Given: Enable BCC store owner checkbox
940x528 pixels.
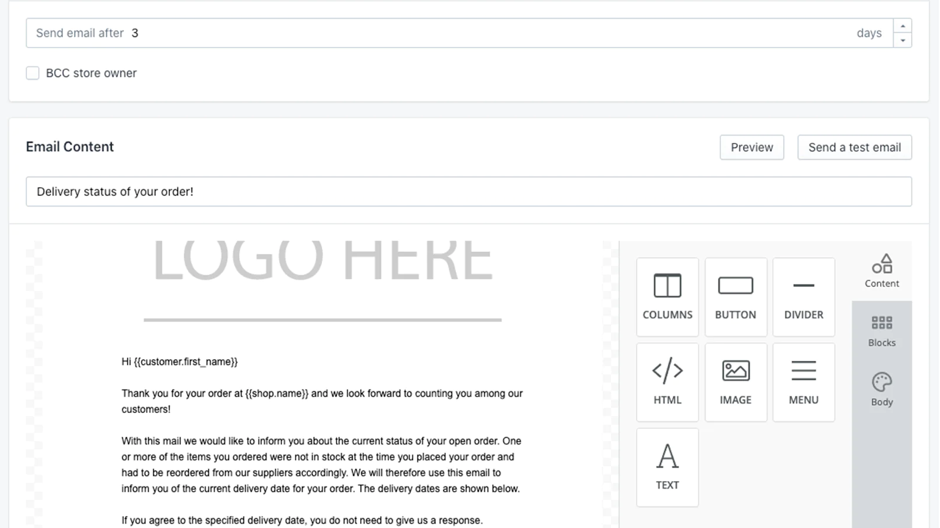Looking at the screenshot, I should click(33, 73).
